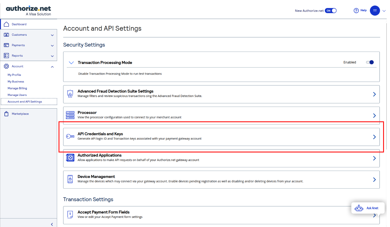Click the Account gear icon

(7, 66)
